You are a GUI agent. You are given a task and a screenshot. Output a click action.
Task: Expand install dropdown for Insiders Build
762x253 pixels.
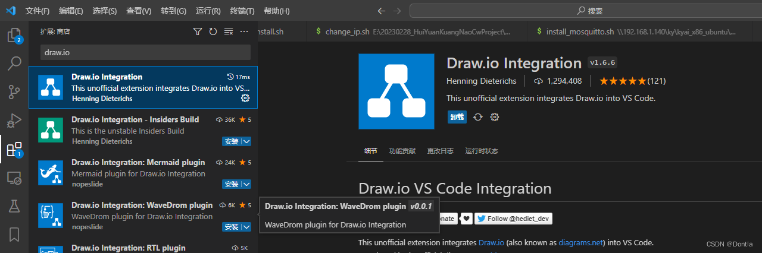coord(246,141)
